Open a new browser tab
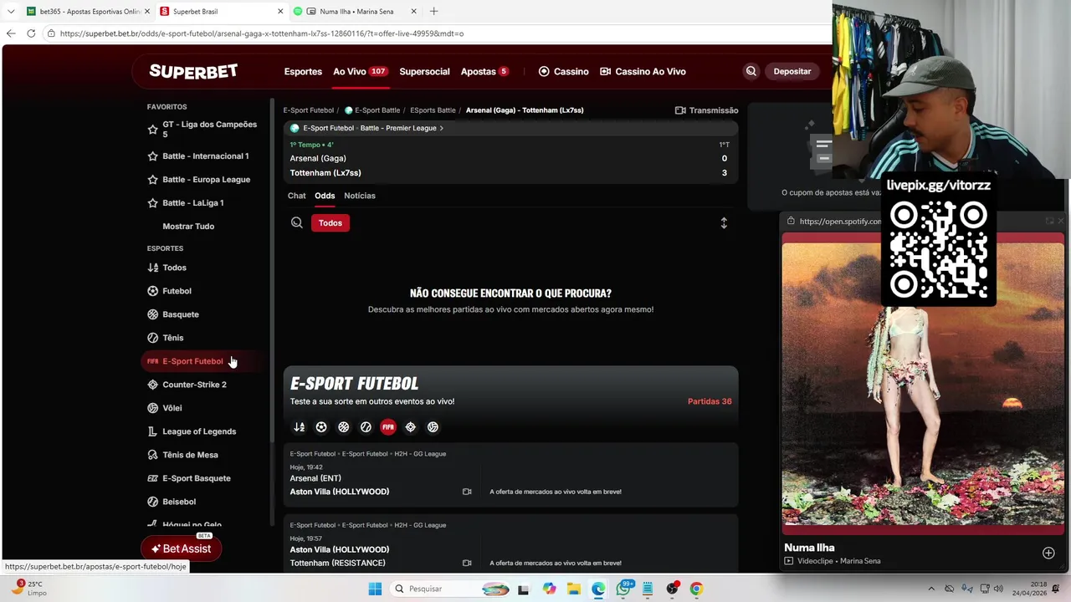Image resolution: width=1071 pixels, height=602 pixels. (x=433, y=12)
